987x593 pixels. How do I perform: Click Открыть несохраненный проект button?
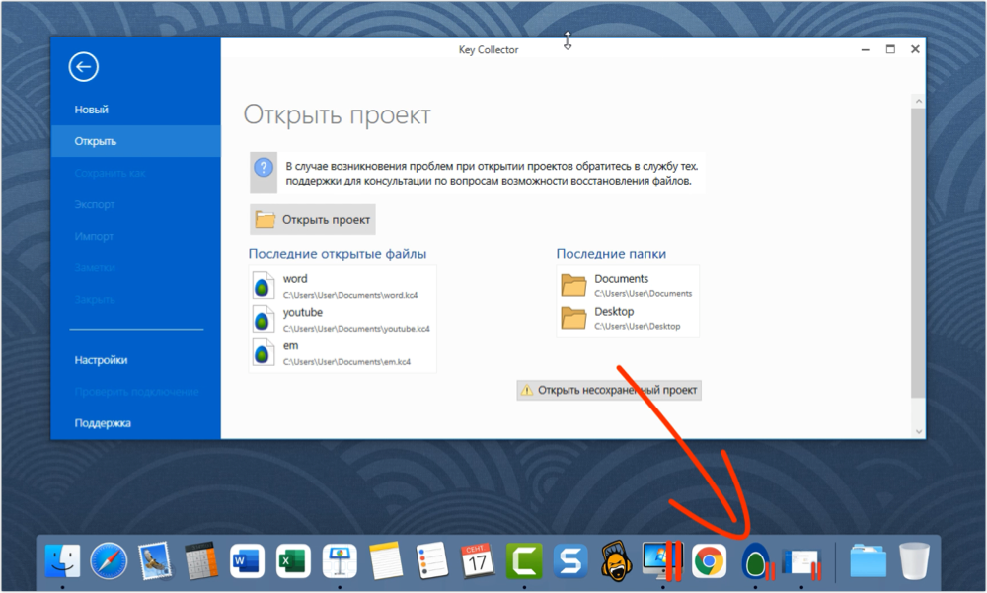(609, 390)
